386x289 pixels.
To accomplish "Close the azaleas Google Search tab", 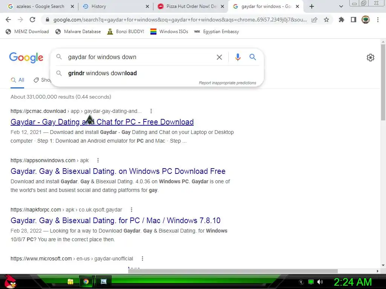I will (x=72, y=7).
